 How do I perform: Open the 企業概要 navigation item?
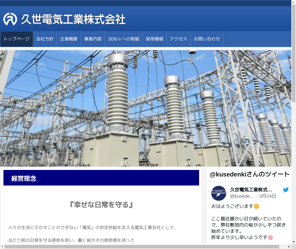click(x=69, y=39)
